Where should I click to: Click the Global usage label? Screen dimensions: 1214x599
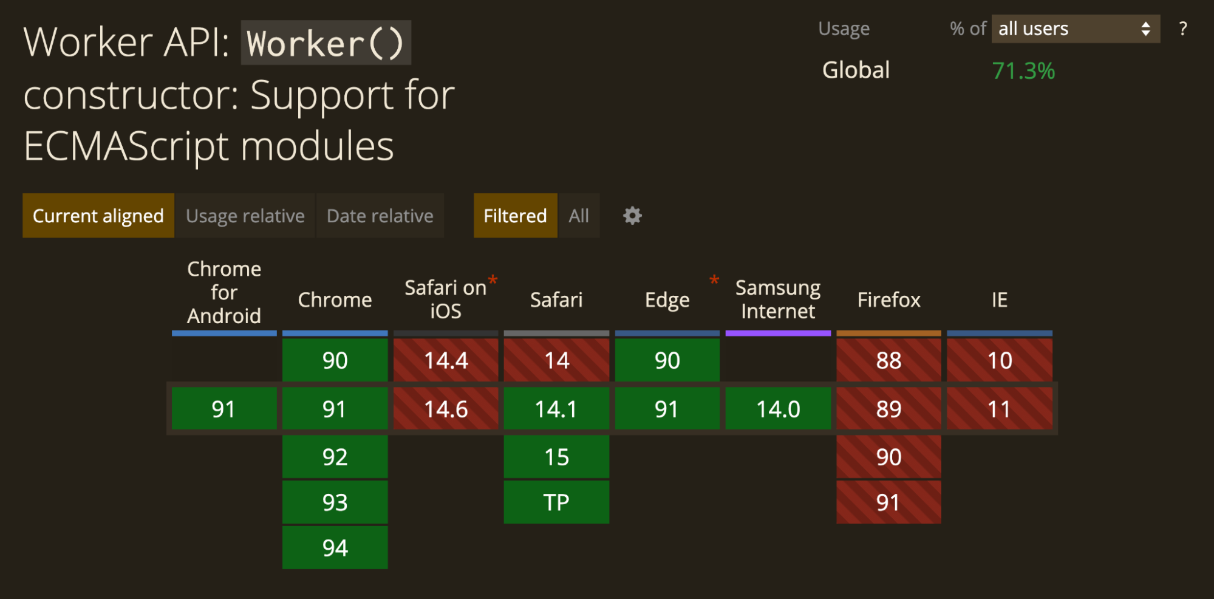(x=856, y=70)
